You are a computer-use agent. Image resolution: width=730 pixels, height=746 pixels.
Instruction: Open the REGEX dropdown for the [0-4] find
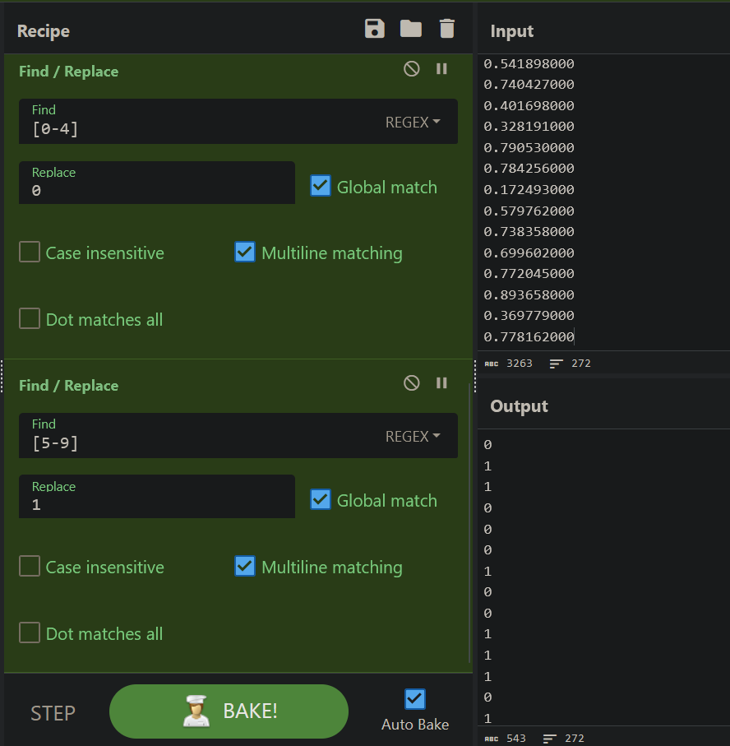click(x=413, y=123)
